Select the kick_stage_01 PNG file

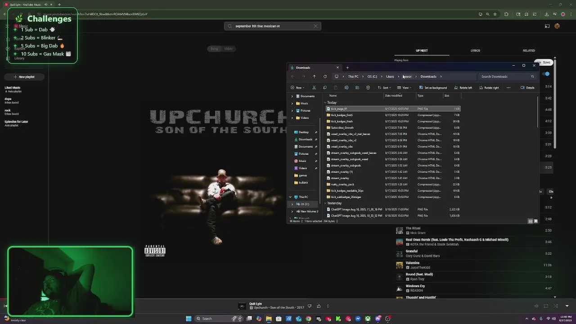tap(393, 109)
